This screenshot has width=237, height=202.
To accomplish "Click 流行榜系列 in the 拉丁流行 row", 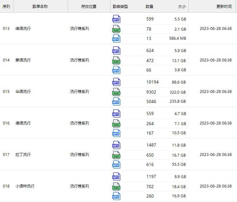I will coord(80,154).
